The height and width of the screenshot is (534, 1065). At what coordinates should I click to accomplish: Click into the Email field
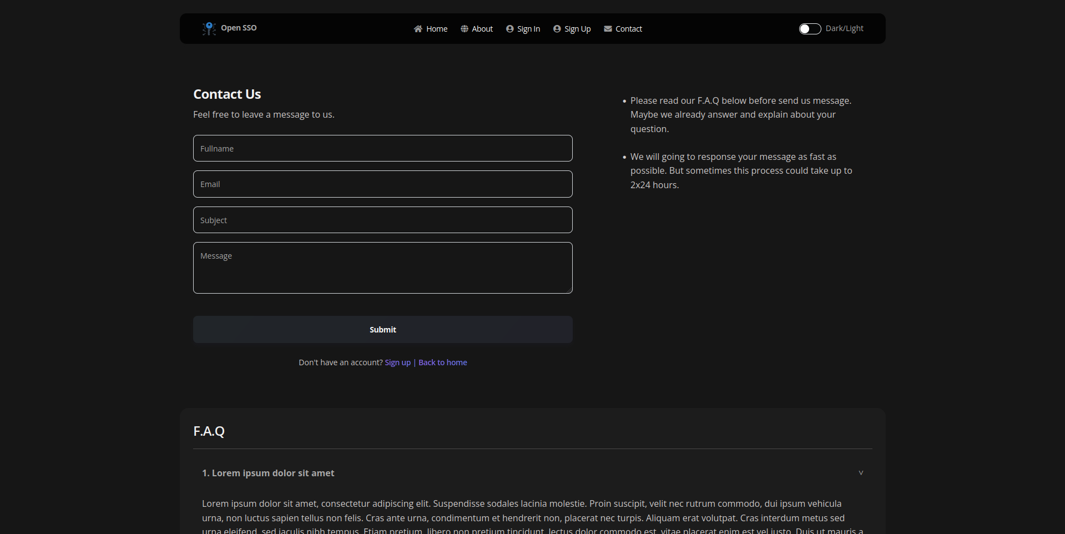coord(383,184)
